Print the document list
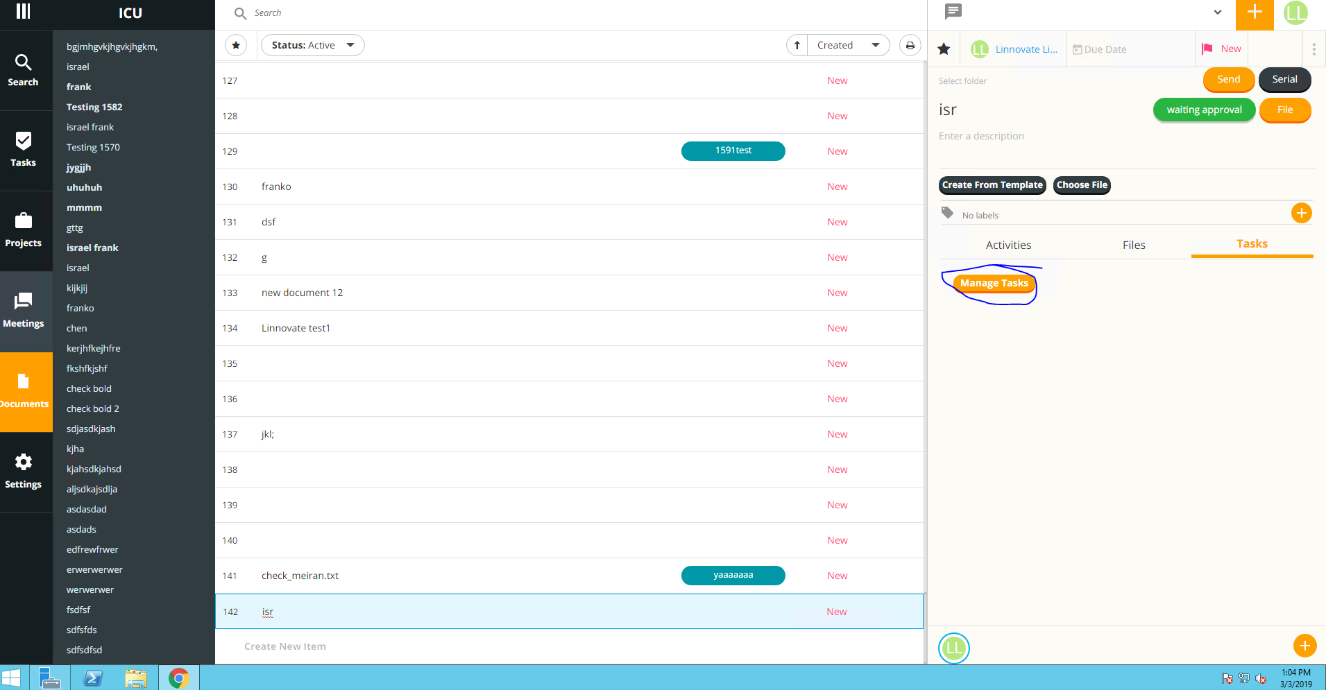The width and height of the screenshot is (1326, 690). [910, 45]
